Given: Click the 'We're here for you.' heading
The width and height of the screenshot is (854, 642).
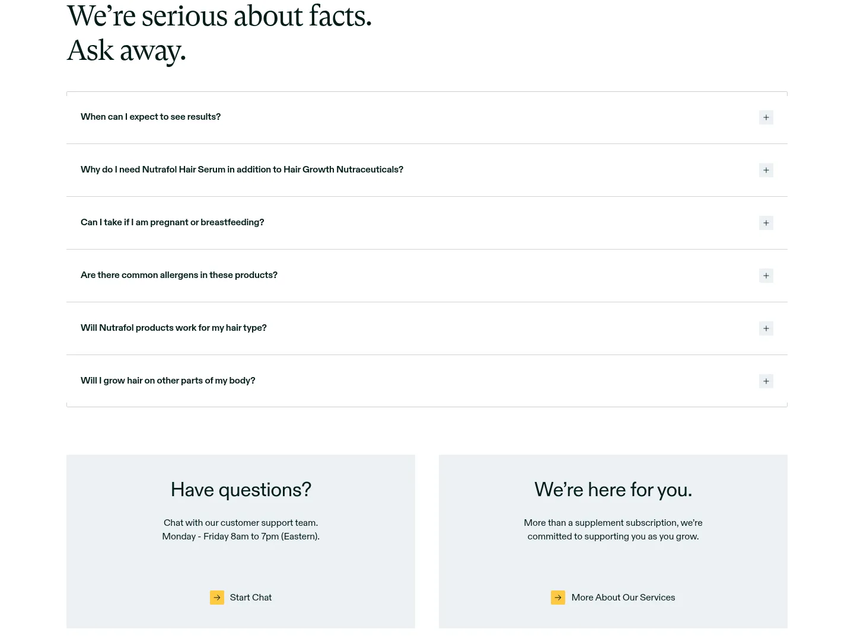Looking at the screenshot, I should (x=613, y=490).
